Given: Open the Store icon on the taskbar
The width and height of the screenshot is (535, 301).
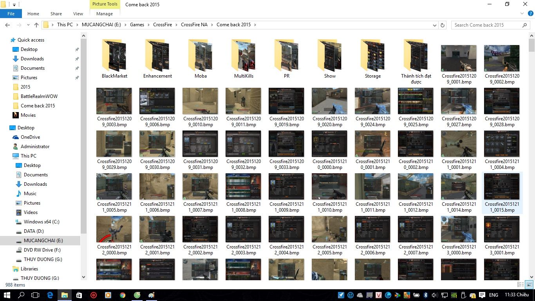Looking at the screenshot, I should point(79,295).
